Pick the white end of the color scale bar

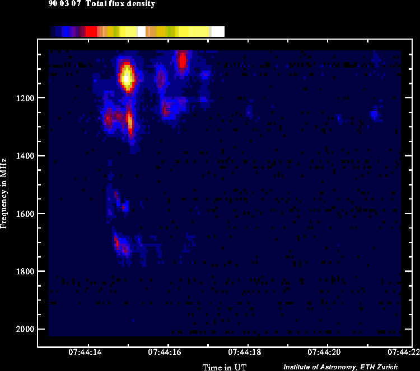click(218, 31)
